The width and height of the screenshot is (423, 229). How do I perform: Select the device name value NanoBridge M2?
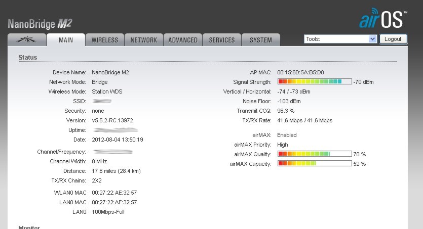pos(110,72)
